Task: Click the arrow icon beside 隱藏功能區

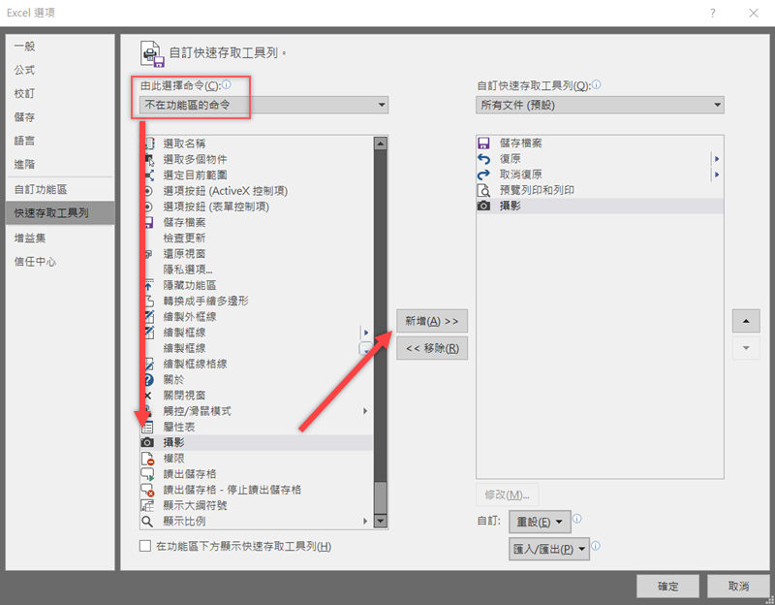Action: (x=149, y=285)
